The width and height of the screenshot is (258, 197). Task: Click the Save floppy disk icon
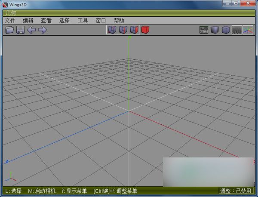[20, 30]
